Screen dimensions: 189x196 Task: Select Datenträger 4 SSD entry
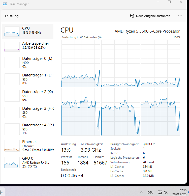coord(28,129)
